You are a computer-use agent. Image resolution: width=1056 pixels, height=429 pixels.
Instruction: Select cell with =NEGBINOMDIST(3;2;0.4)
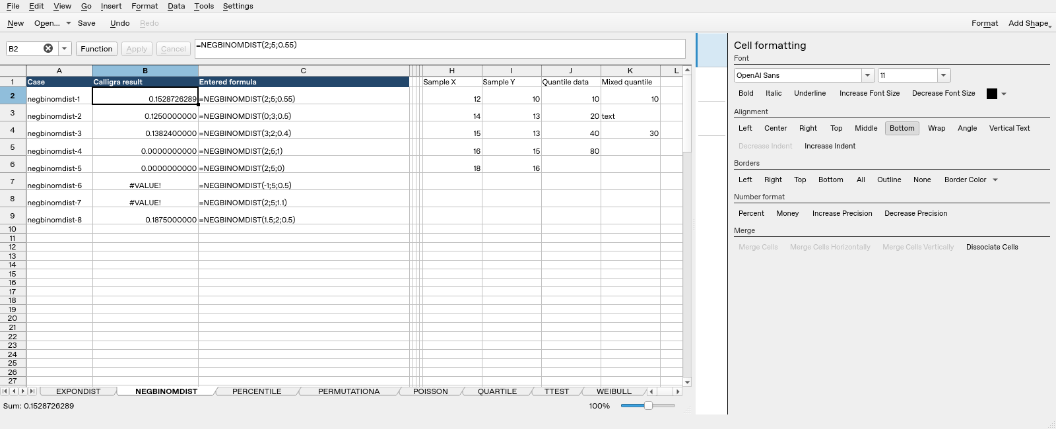click(x=304, y=130)
